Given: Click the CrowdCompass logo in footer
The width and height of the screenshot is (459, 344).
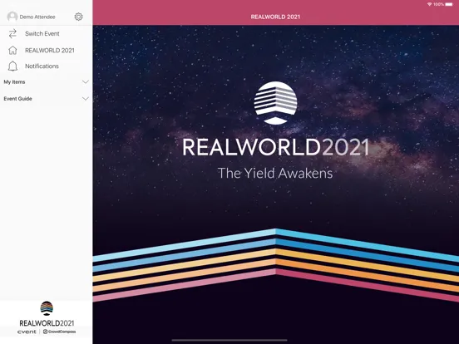Looking at the screenshot, I should tap(59, 332).
